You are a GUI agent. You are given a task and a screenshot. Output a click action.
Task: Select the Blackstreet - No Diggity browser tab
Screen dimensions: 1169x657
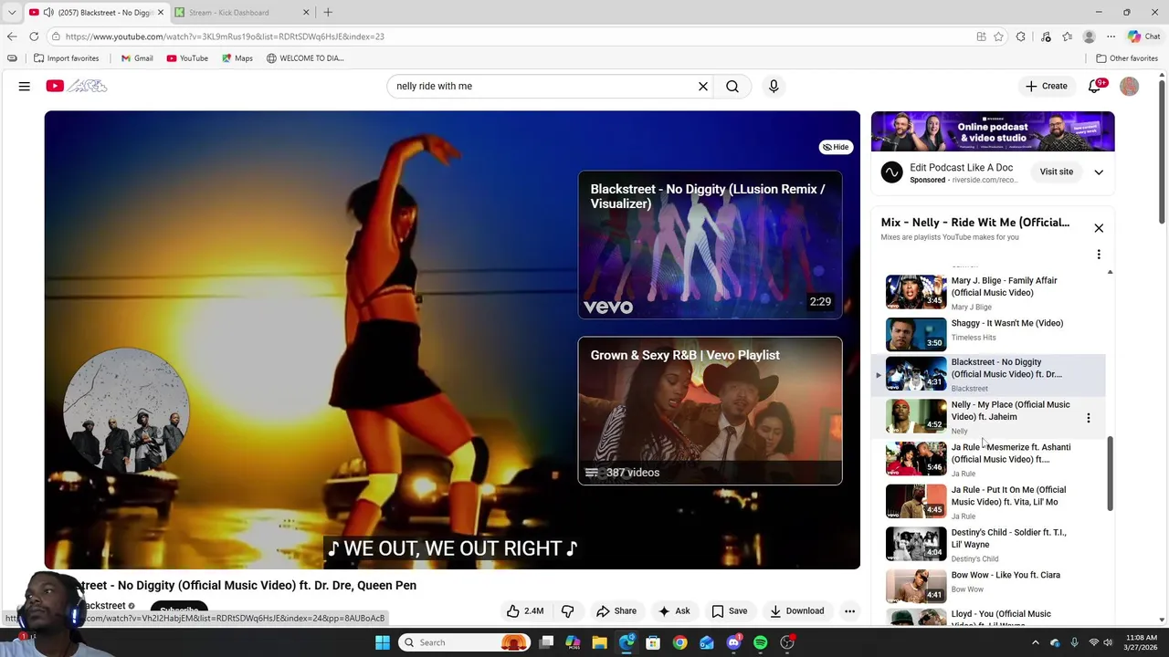coord(96,13)
